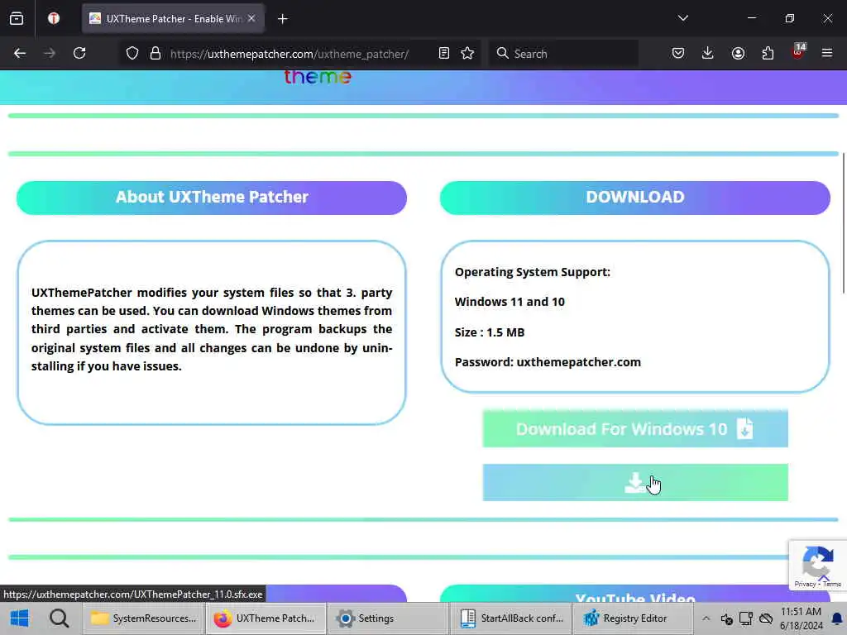Image resolution: width=847 pixels, height=635 pixels.
Task: Select the UXTheme Patcher browser tab
Action: pyautogui.click(x=173, y=19)
